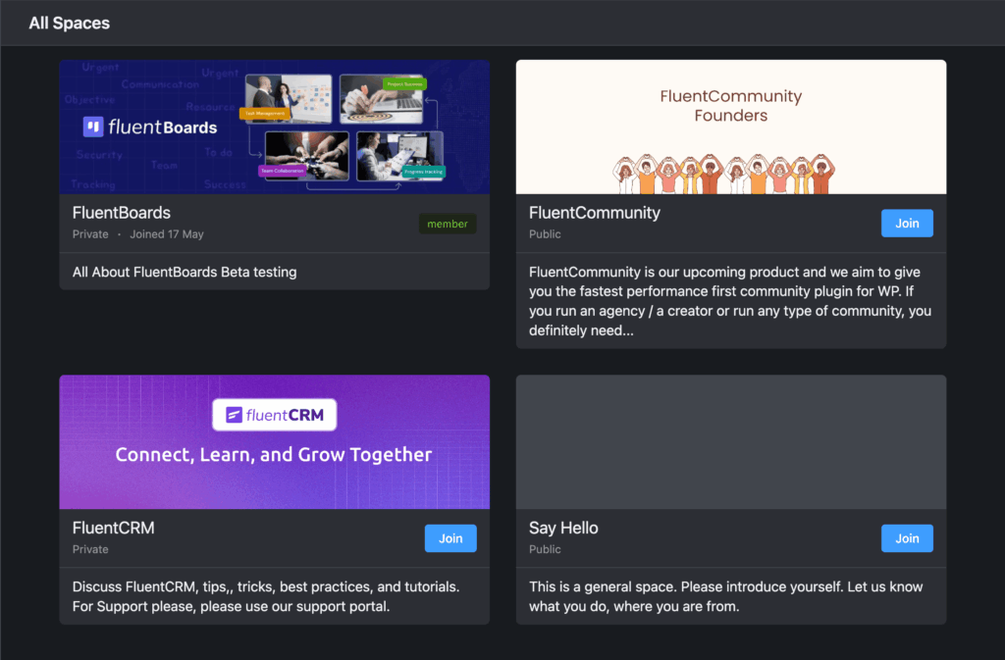Open the FluentBoards space title
1005x660 pixels.
coord(121,213)
